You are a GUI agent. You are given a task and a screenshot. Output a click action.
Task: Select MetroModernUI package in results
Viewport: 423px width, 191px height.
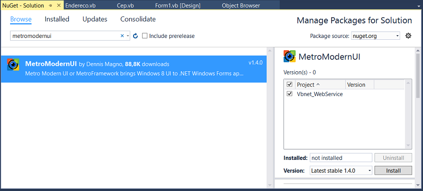coord(134,69)
